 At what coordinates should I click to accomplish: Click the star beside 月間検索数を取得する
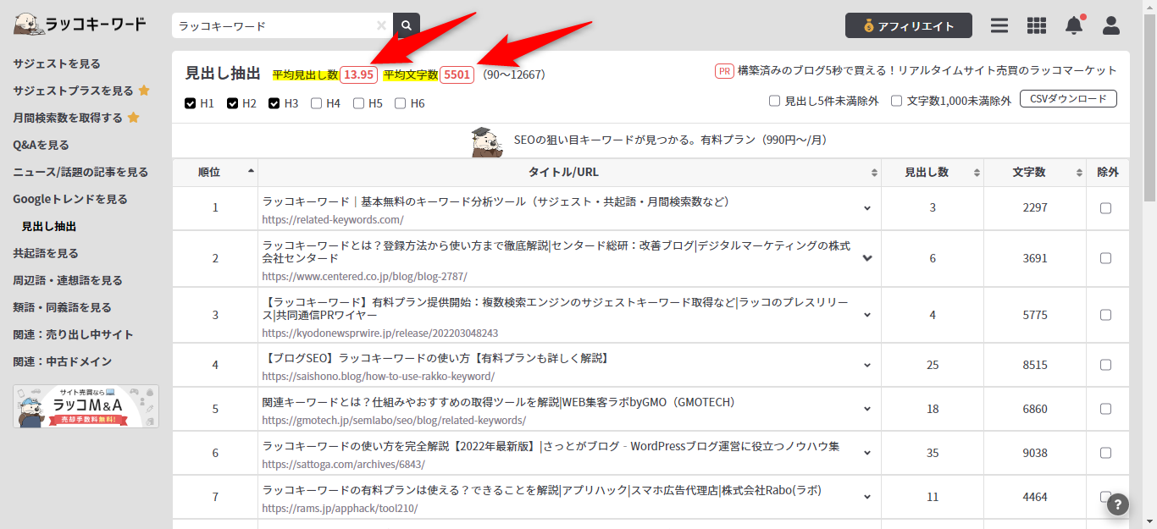click(x=133, y=118)
